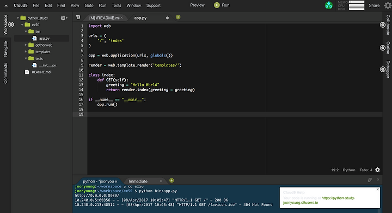Select app.py in the file tree
The width and height of the screenshot is (392, 213).
[44, 38]
